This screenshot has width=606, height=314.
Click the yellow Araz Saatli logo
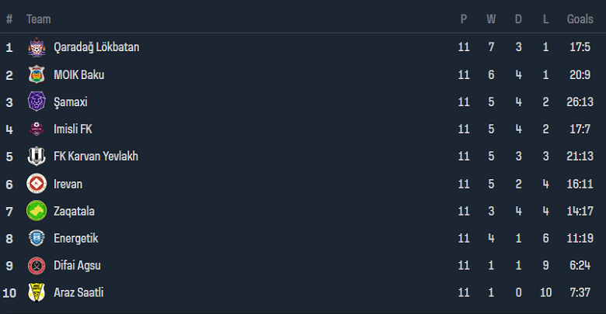(x=37, y=292)
